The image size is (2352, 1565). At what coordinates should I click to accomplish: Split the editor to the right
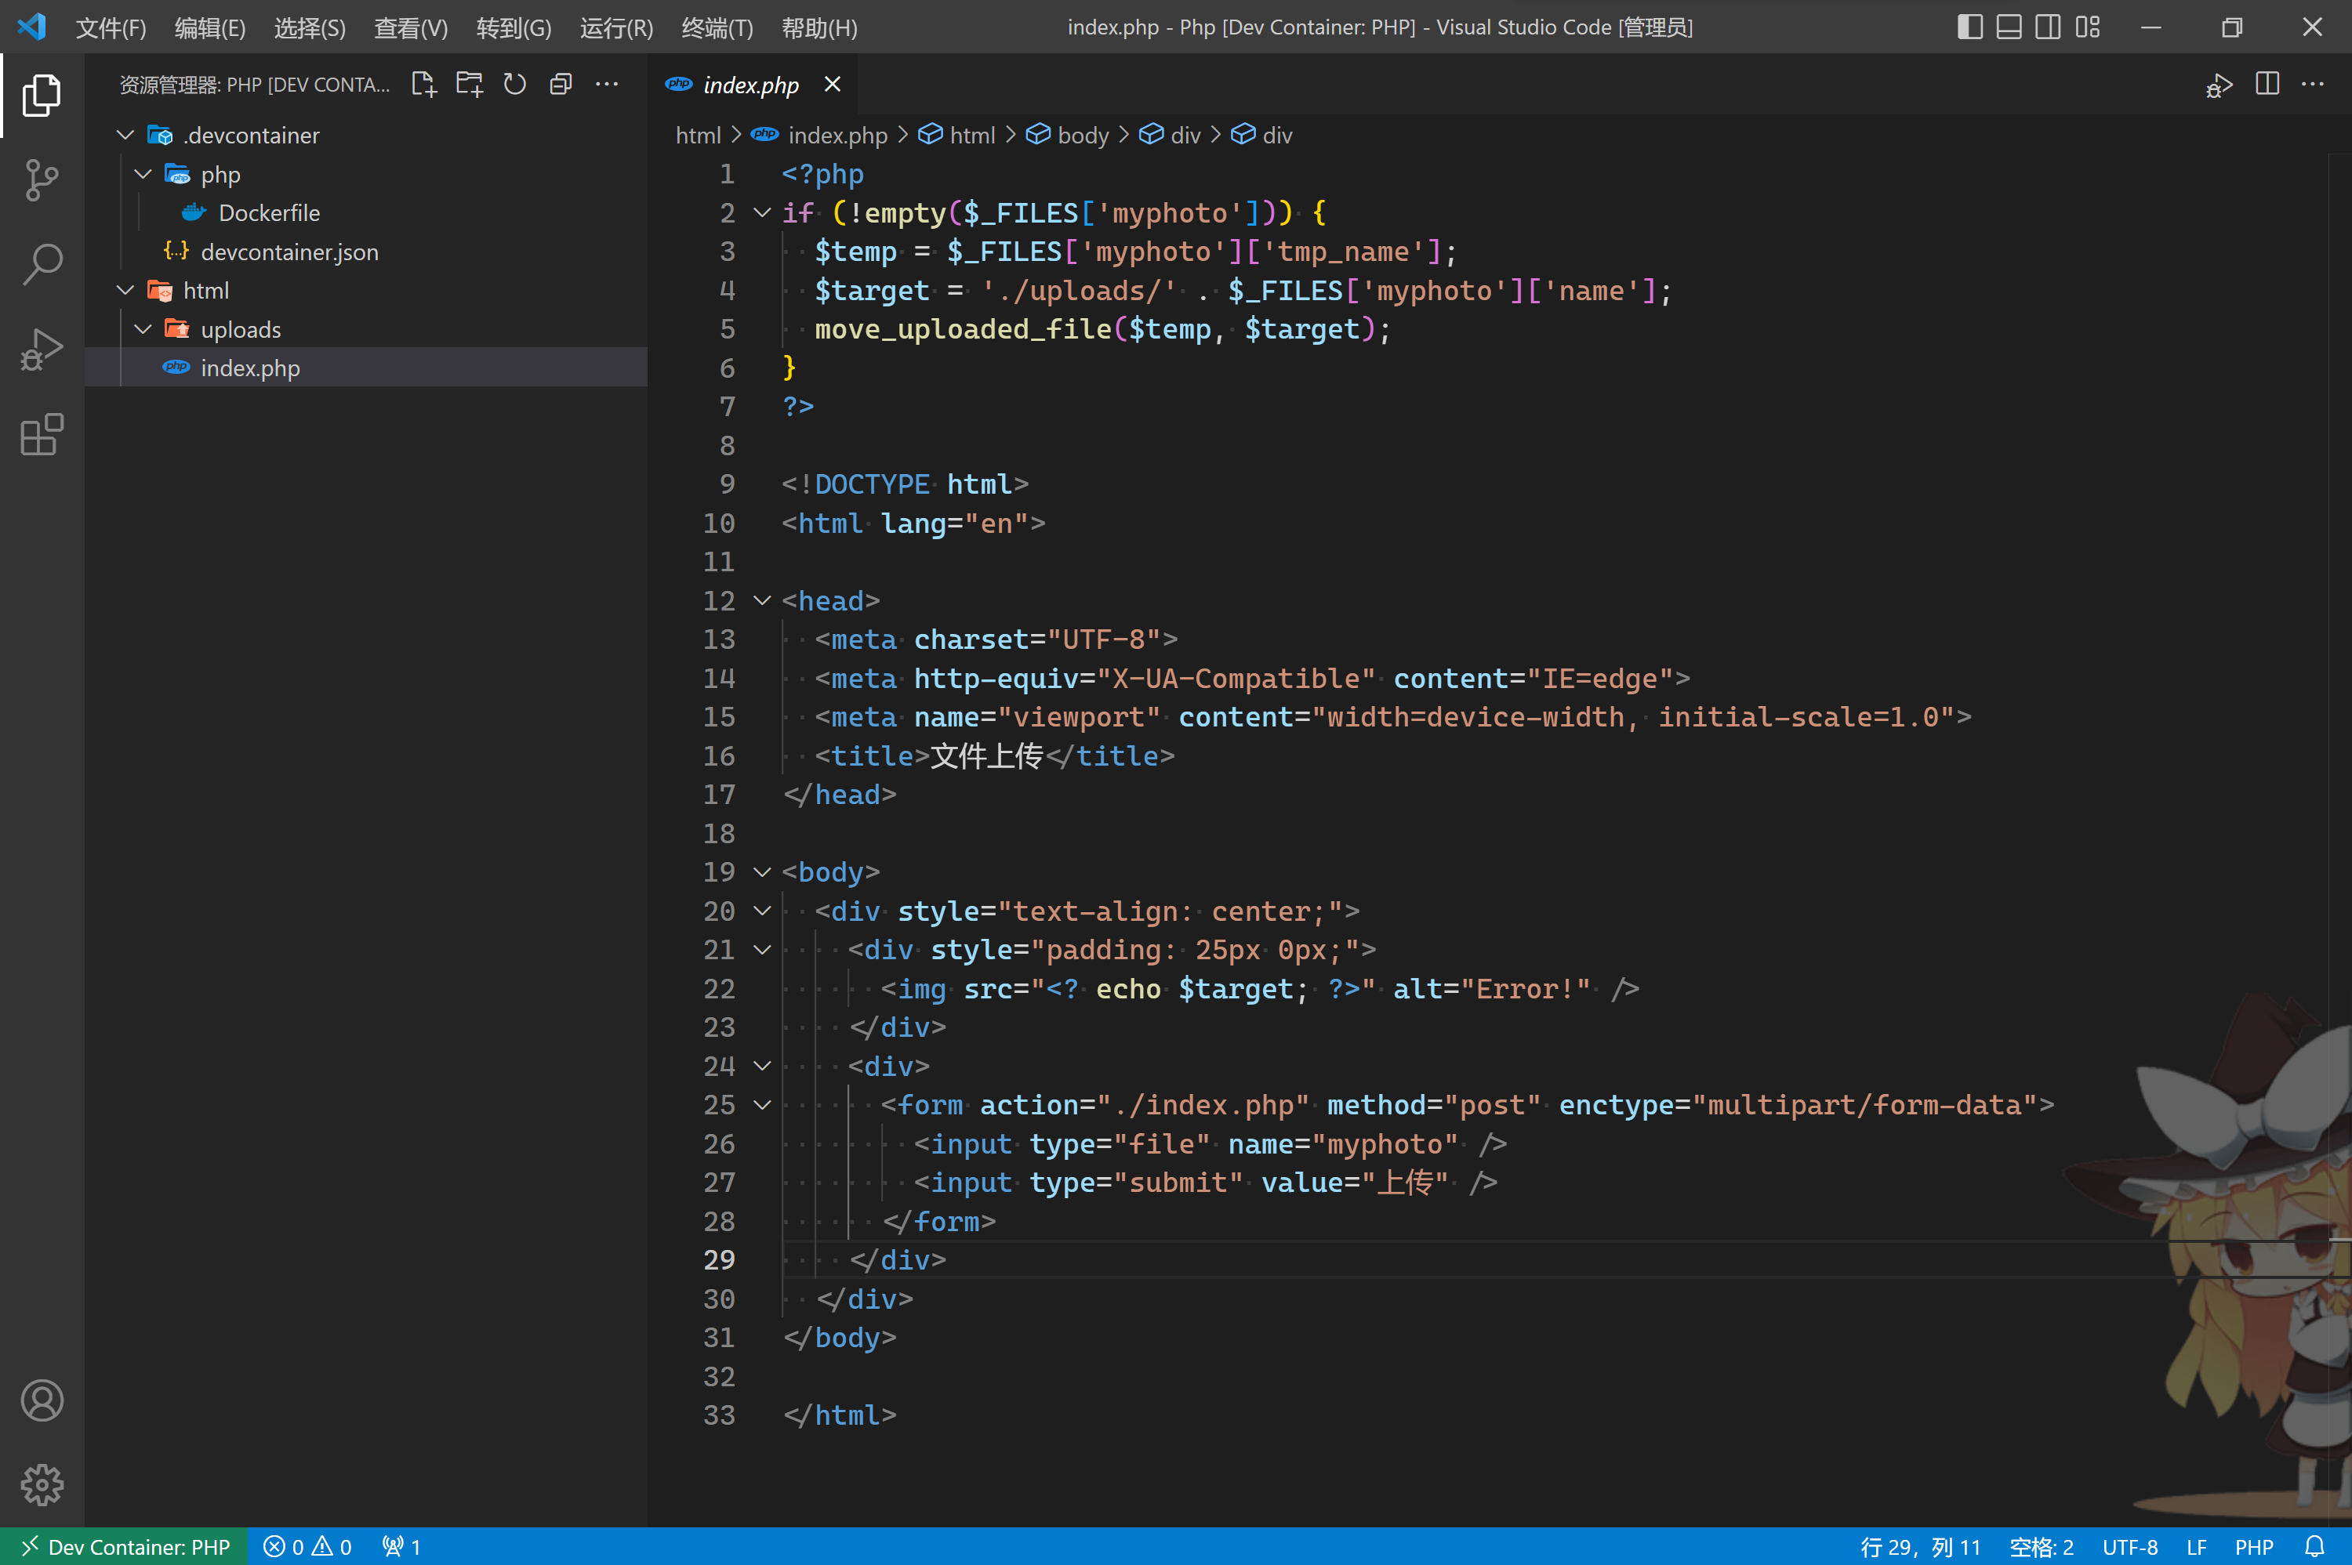click(2266, 85)
